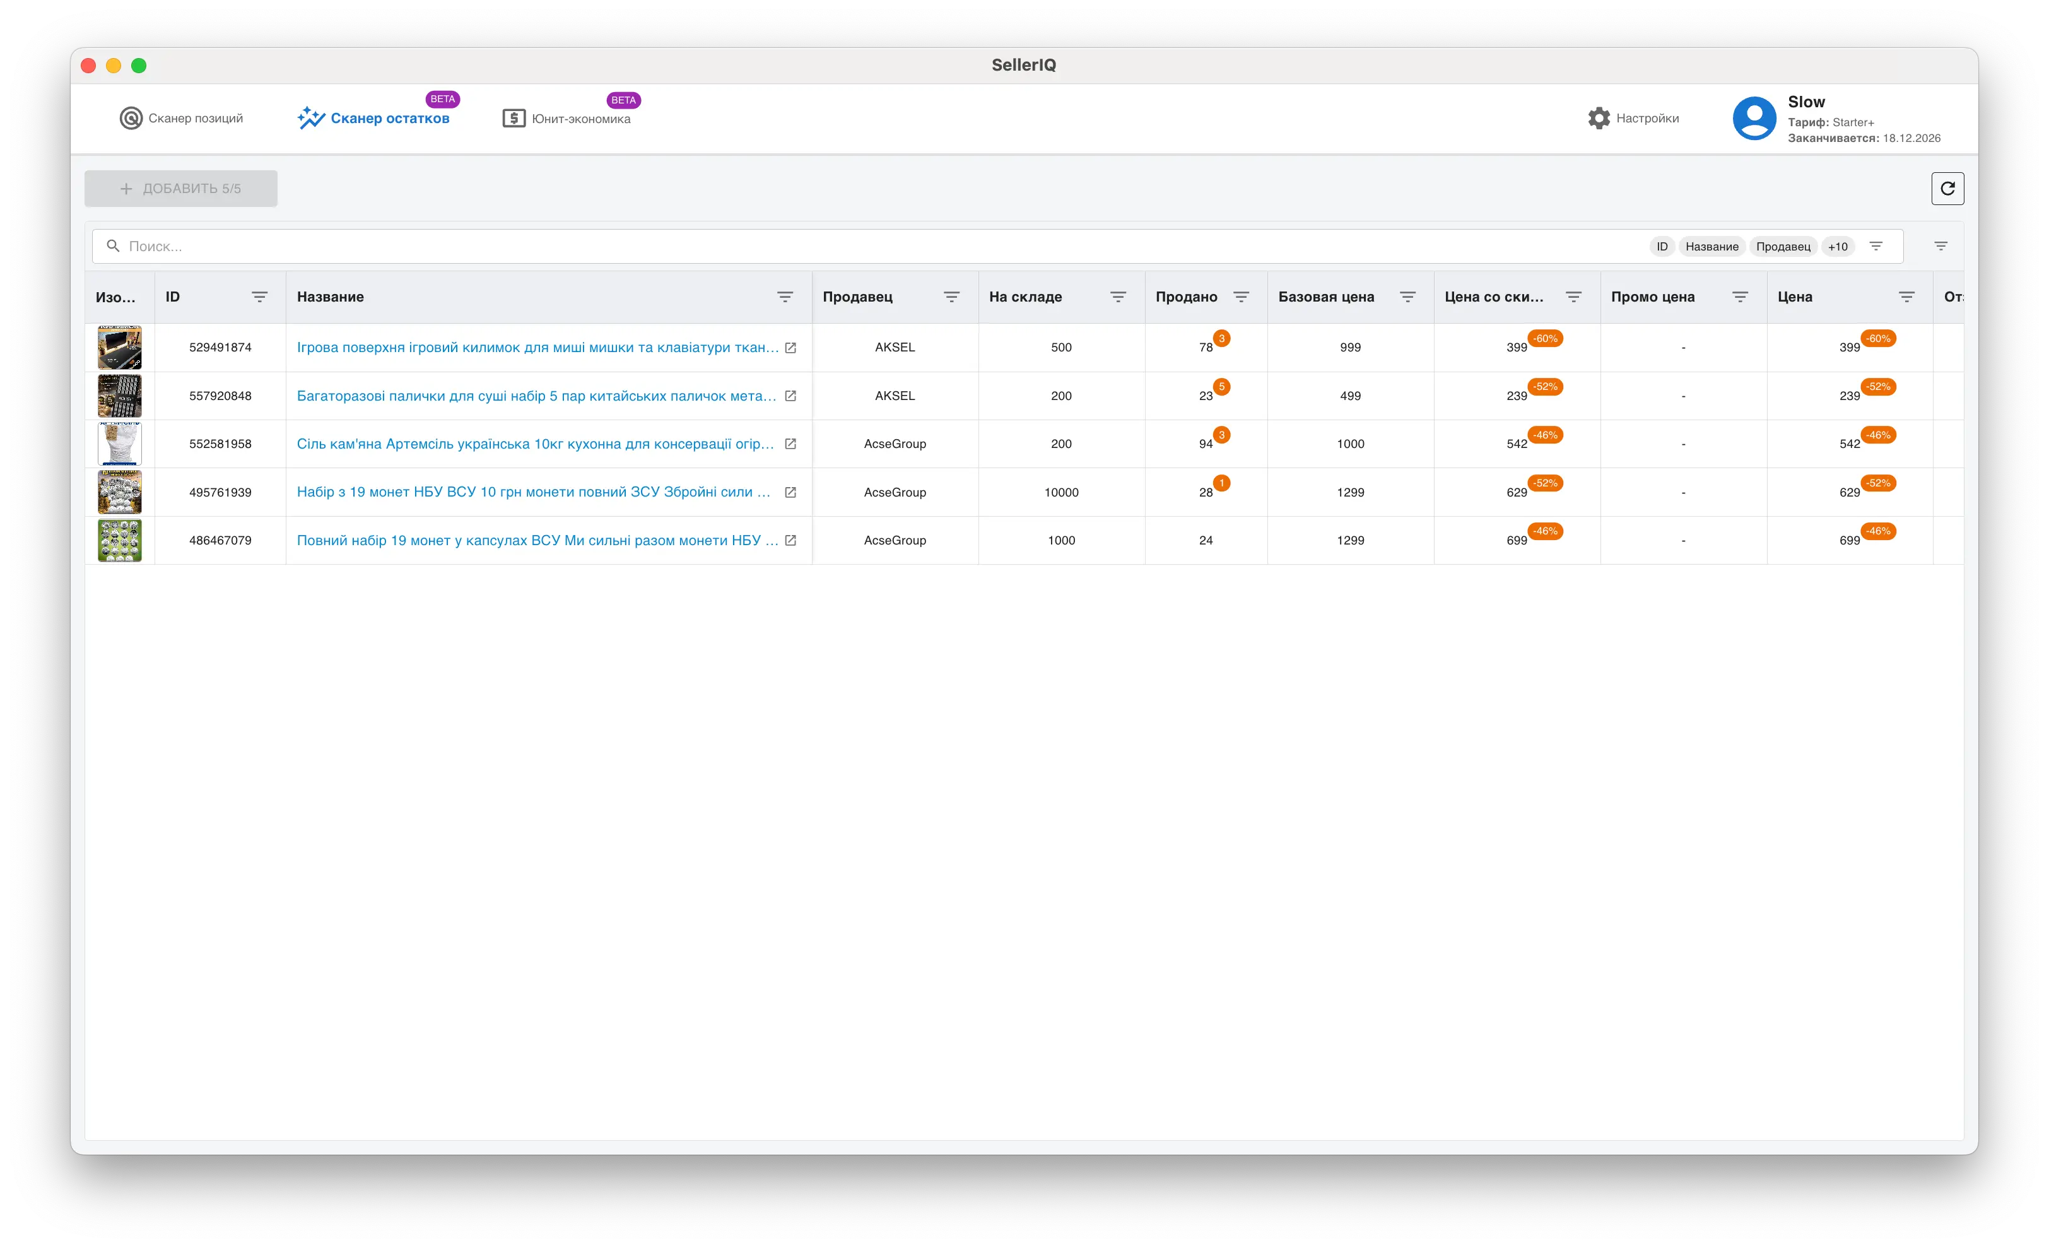Viewport: 2049px width, 1248px height.
Task: Click thumbnail of product 529491874
Action: pos(120,348)
